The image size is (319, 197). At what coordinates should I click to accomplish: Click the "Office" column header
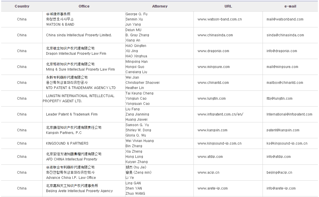84,6
